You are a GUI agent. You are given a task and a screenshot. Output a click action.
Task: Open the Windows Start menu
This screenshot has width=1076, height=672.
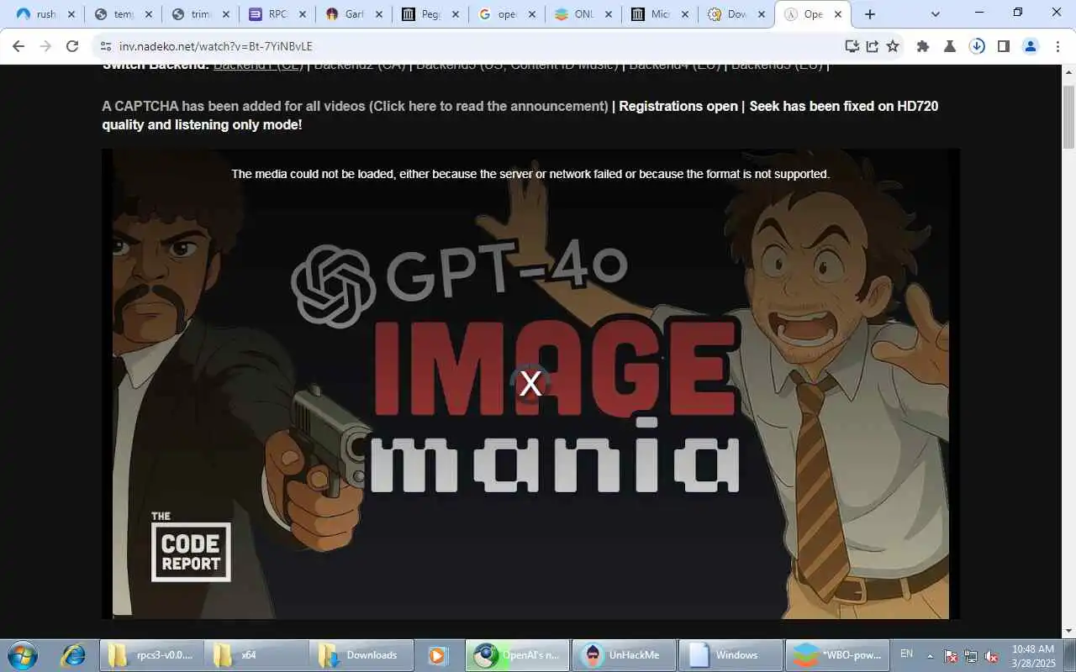click(22, 655)
